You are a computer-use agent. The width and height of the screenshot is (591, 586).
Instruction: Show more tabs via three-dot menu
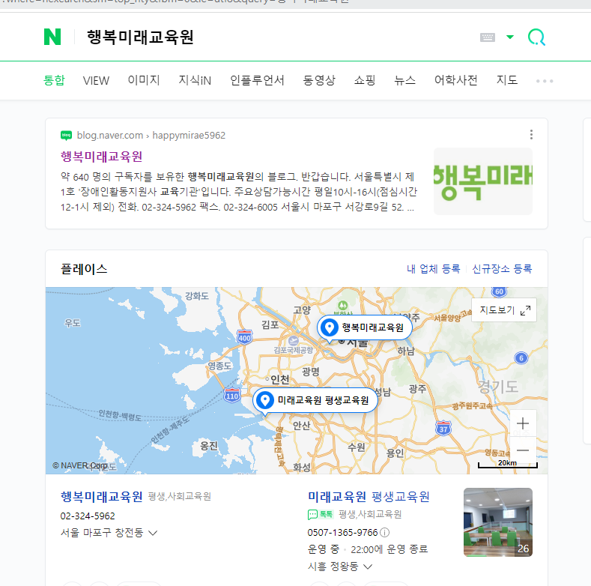[545, 81]
